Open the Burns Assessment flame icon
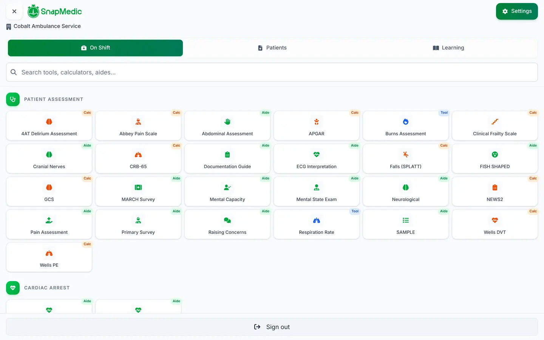Screen dimensions: 544x340 (x=406, y=122)
